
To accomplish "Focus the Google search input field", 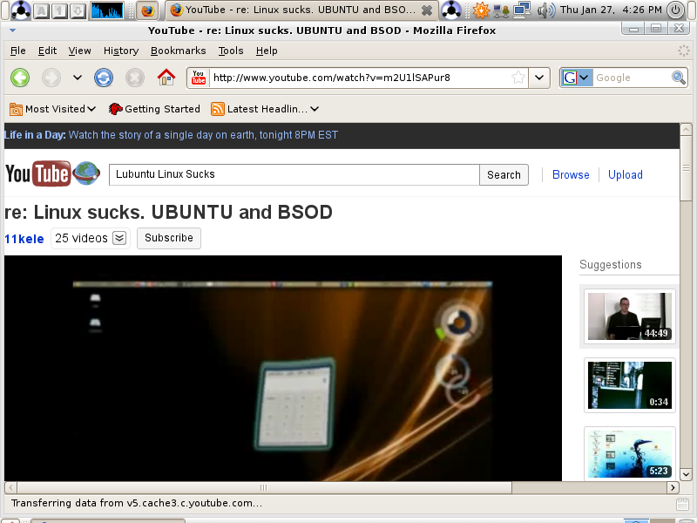I will point(631,78).
